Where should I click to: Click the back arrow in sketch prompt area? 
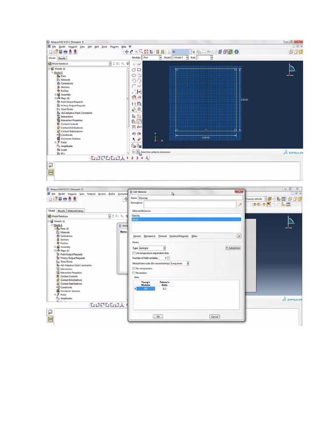coord(133,152)
